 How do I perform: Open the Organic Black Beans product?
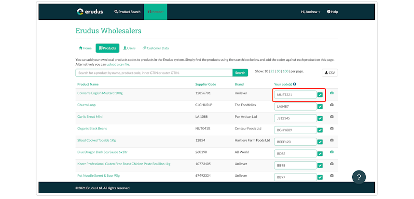click(92, 128)
